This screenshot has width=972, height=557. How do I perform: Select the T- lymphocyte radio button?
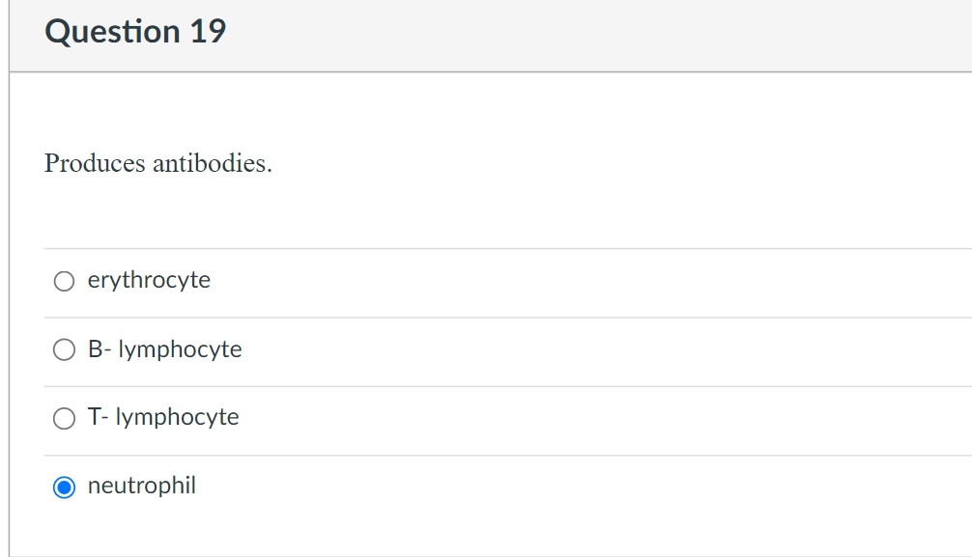64,418
